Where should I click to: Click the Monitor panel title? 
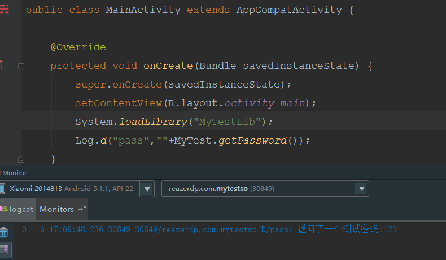[14, 173]
